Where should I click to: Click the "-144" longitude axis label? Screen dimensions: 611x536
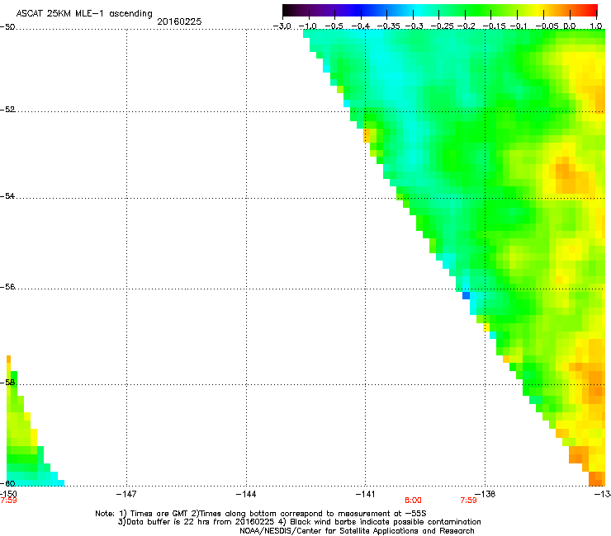[246, 494]
